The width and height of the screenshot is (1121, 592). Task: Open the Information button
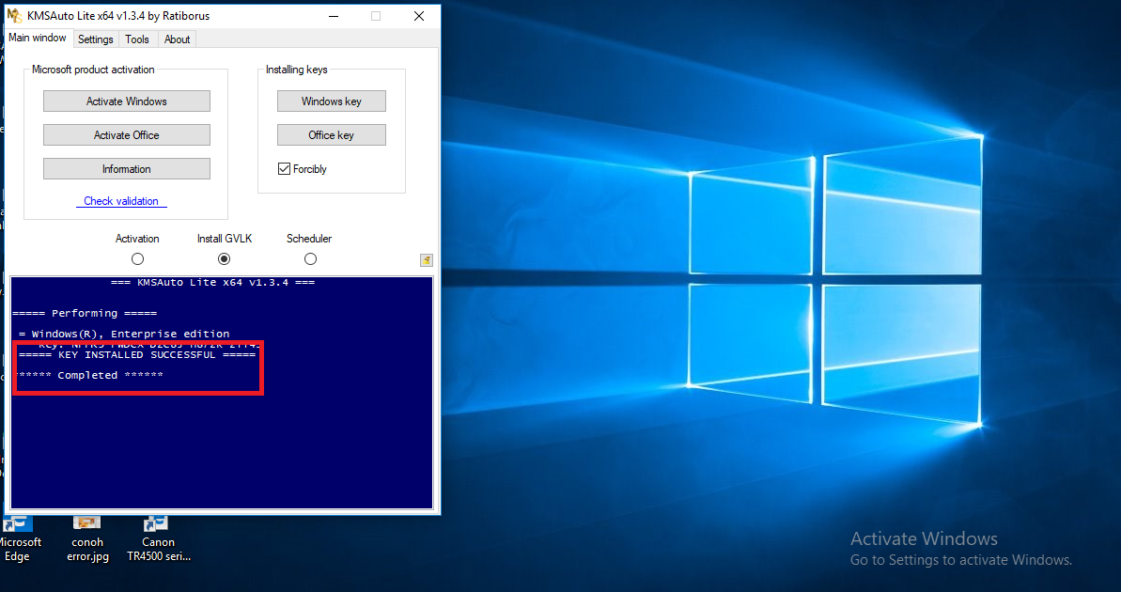coord(127,169)
